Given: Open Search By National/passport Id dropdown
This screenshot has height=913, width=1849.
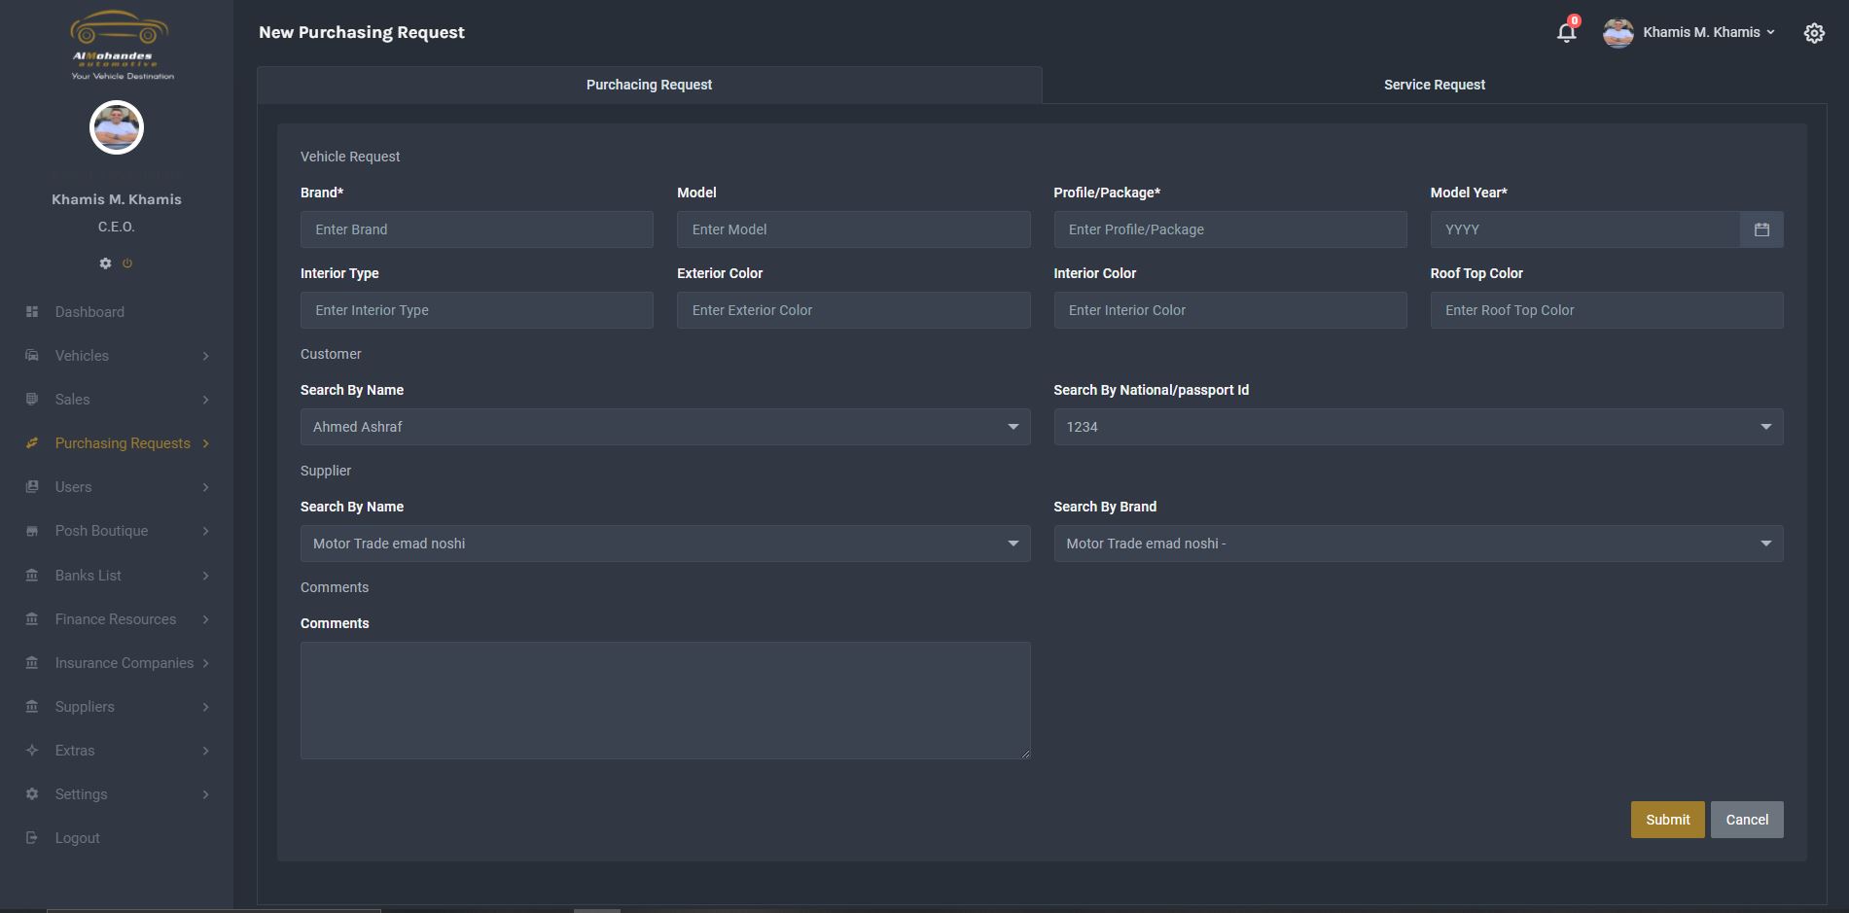Looking at the screenshot, I should click(x=1418, y=427).
